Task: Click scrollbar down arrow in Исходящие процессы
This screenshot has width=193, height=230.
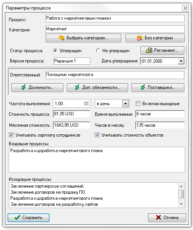Action: 181,204
